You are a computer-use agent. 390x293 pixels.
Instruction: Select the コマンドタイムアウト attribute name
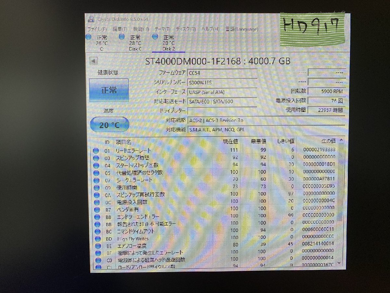click(x=136, y=231)
